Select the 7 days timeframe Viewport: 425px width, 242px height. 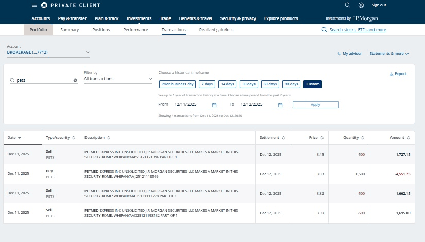coord(207,84)
